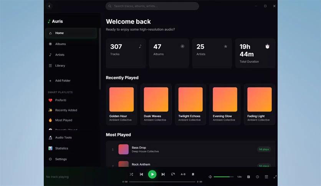Click the red heart icon beside Preferiti
Screen dimensions: 321x186
click(x=50, y=100)
